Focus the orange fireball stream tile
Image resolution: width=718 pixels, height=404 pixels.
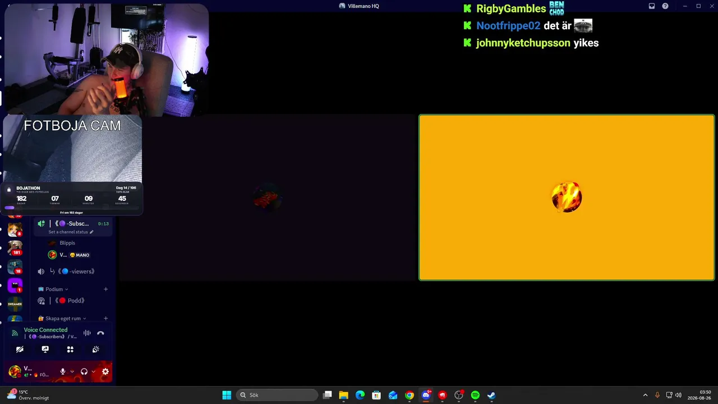(567, 198)
